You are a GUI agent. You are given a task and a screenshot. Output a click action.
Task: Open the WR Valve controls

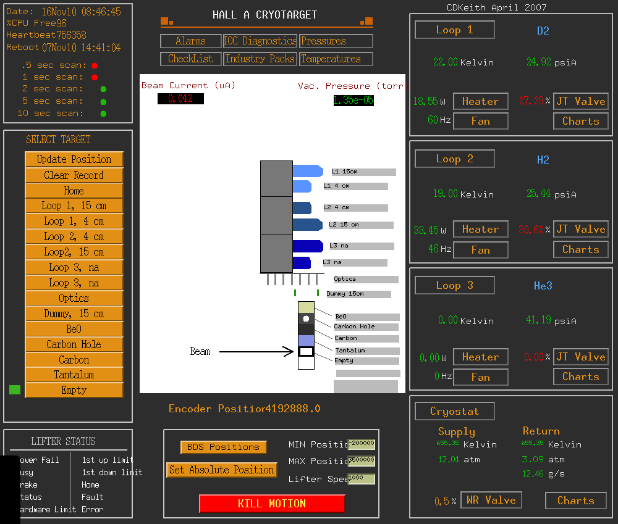coord(491,501)
